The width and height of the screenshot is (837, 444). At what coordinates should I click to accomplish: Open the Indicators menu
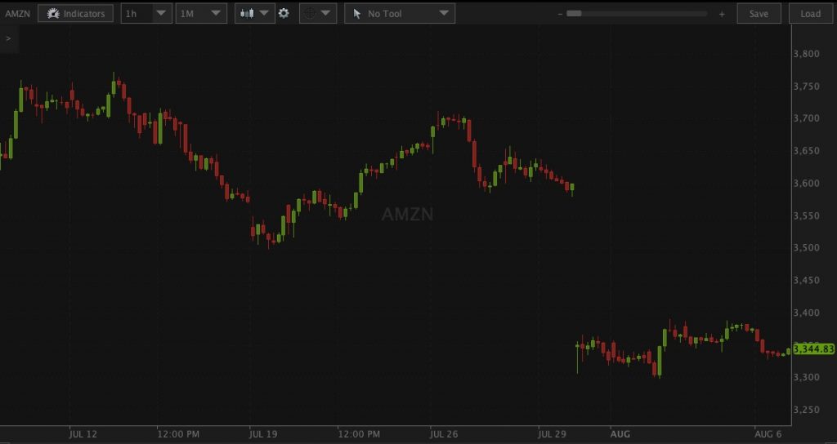click(x=75, y=13)
